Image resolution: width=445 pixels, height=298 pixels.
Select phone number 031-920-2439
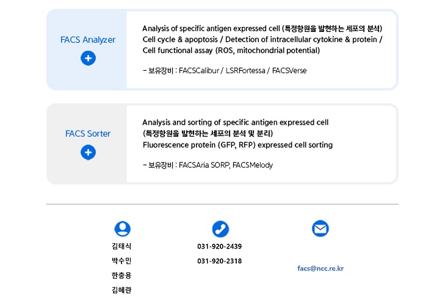219,246
